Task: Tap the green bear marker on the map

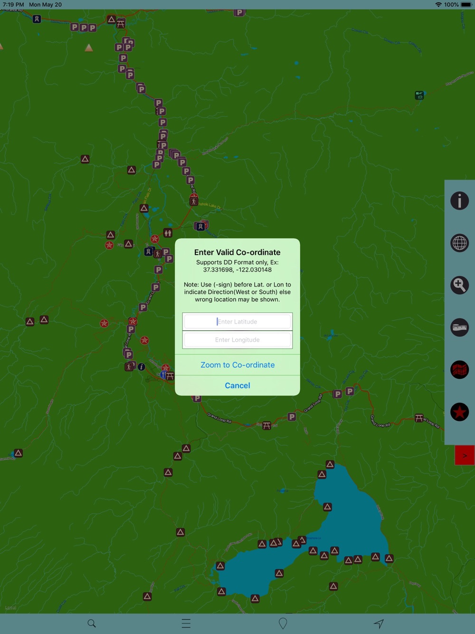Action: (x=419, y=96)
